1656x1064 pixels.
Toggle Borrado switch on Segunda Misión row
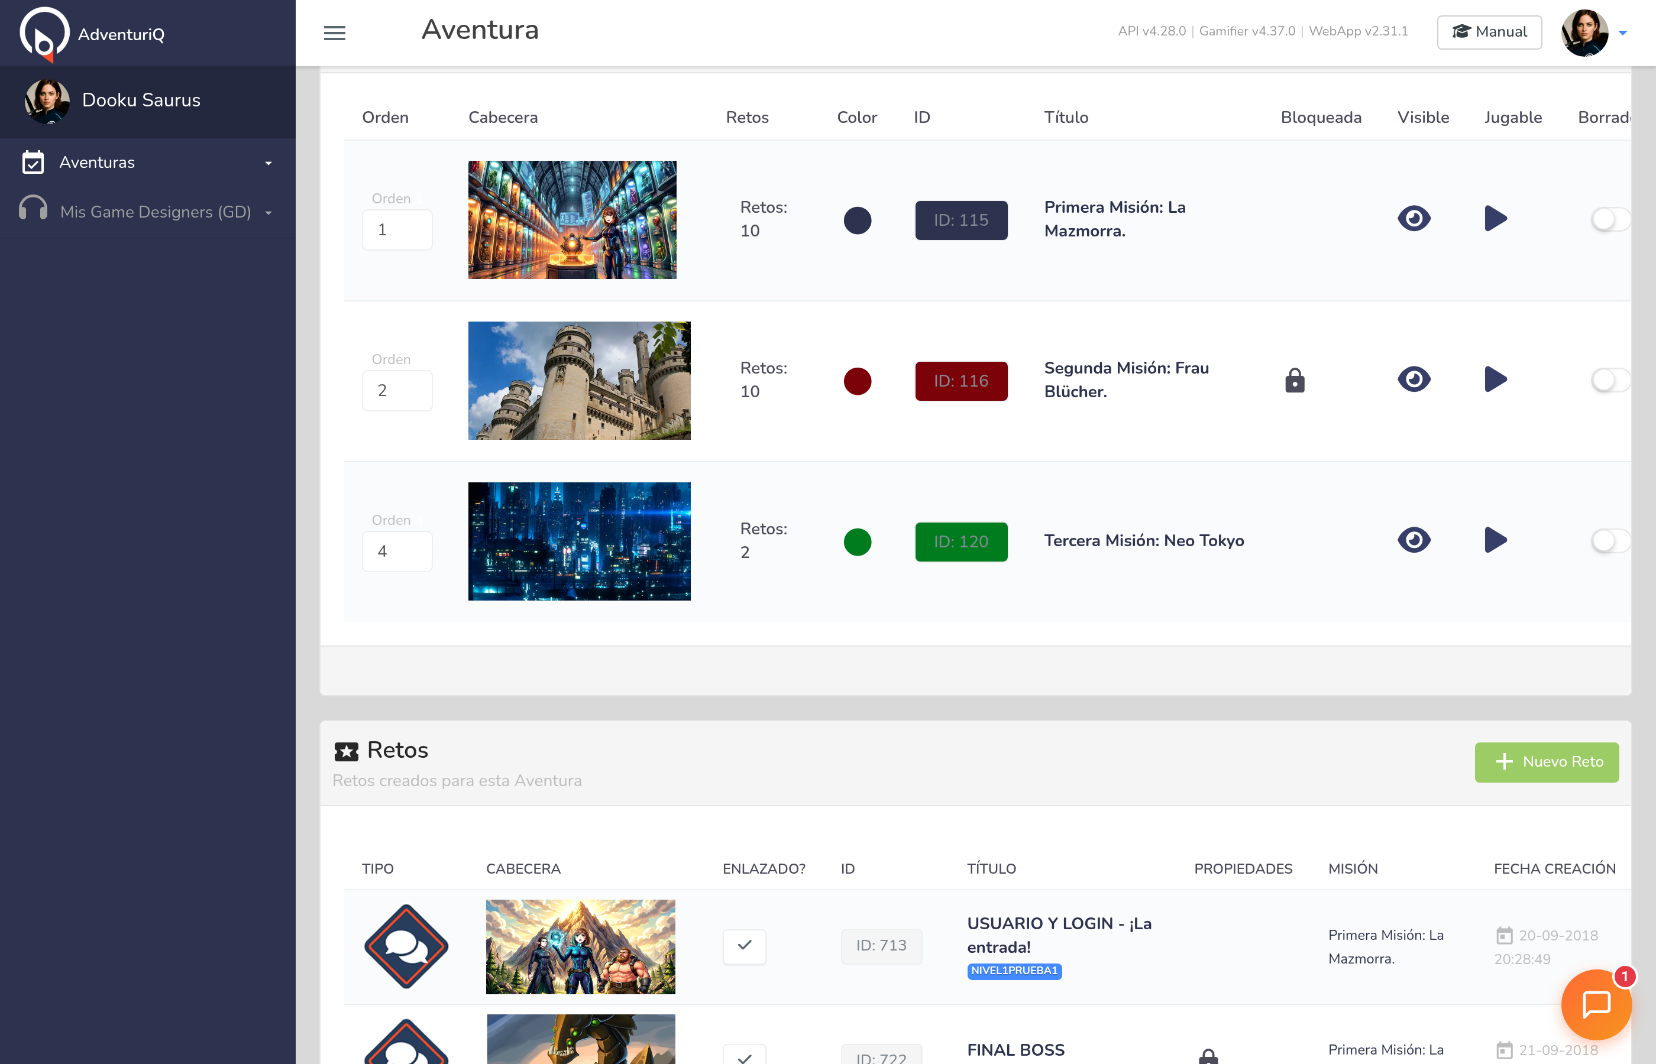pyautogui.click(x=1610, y=380)
